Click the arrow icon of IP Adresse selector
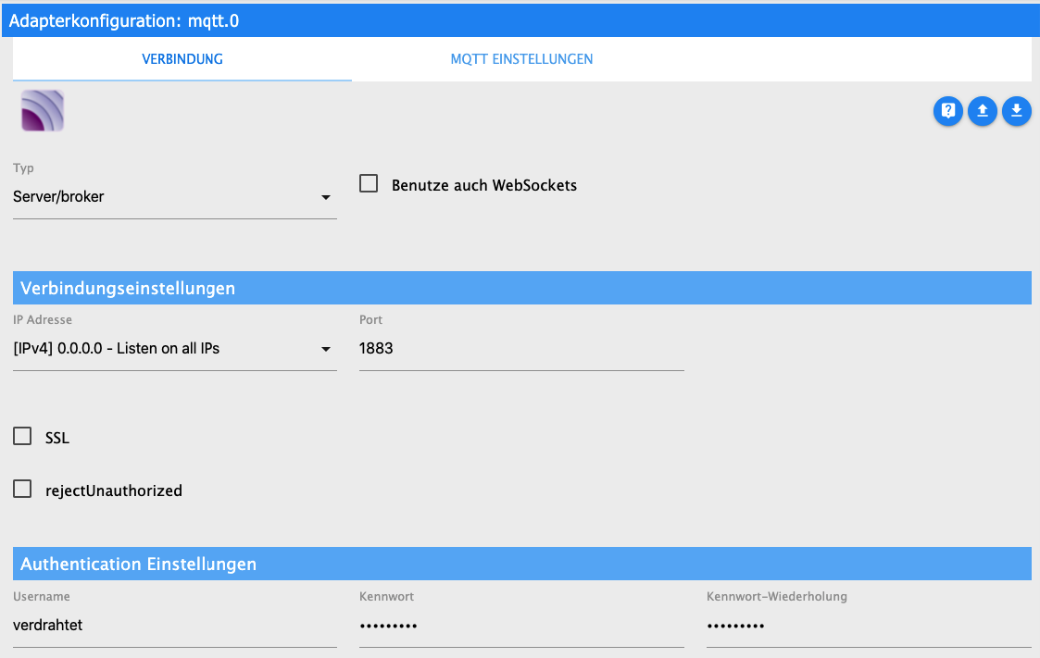 [325, 349]
